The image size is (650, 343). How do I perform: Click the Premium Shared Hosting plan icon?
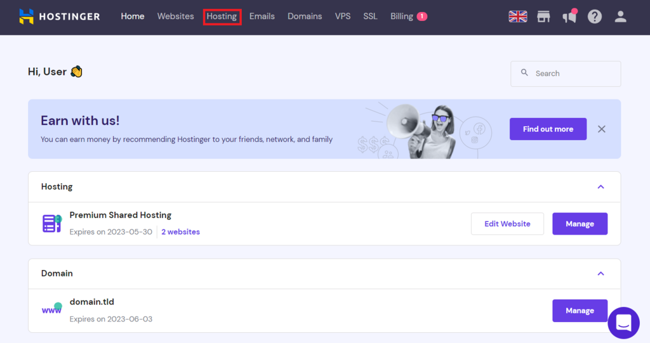(51, 223)
